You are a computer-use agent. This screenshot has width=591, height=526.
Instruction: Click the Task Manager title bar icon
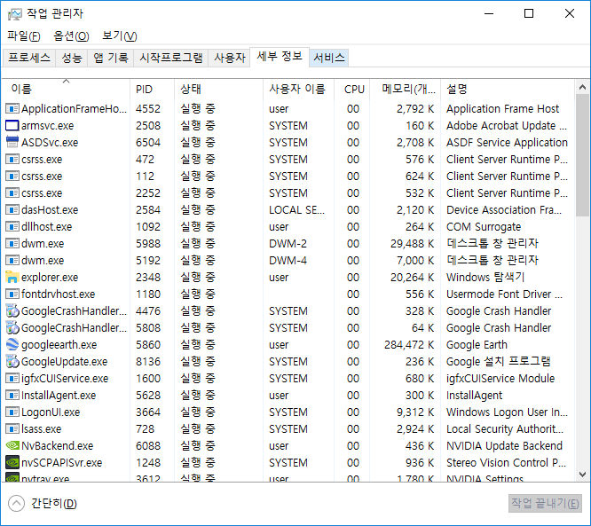pos(15,14)
